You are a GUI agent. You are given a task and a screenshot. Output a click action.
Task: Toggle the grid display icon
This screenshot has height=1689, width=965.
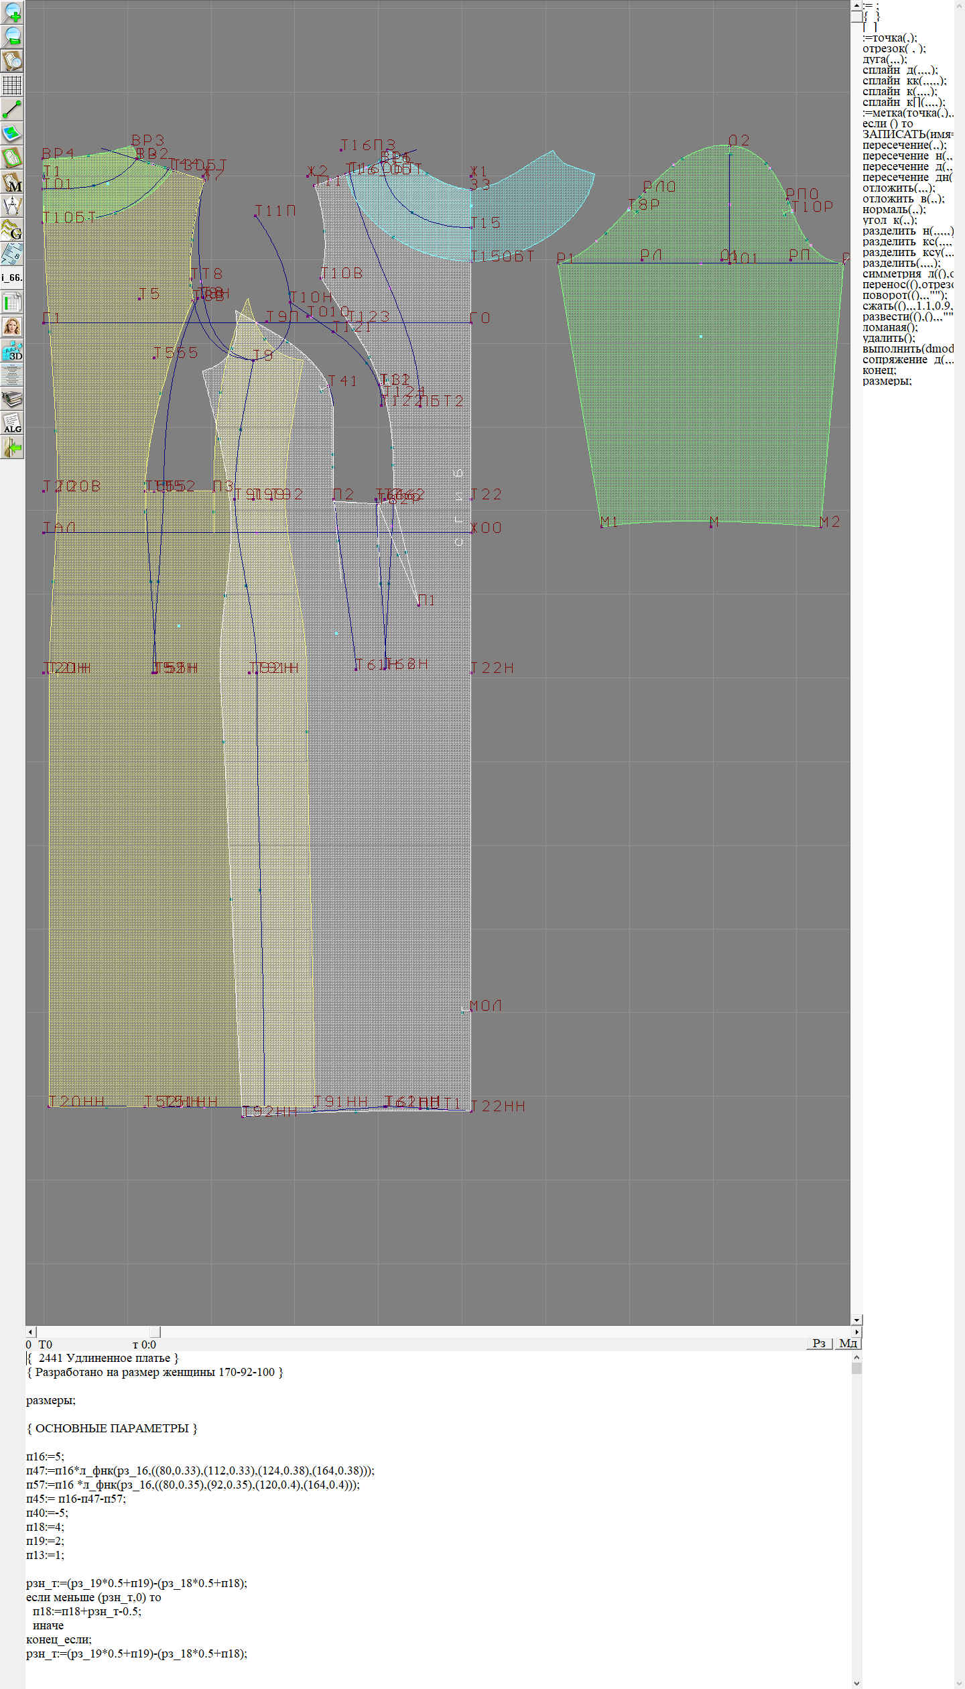(x=12, y=85)
